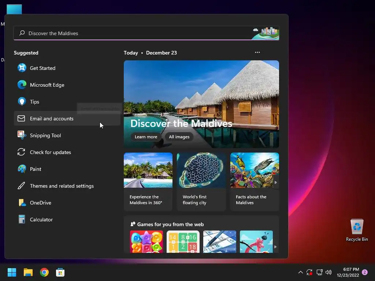Open the colorful candy shapes game thumbnail

pos(146,241)
